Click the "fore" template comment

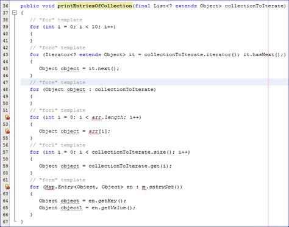pos(57,82)
